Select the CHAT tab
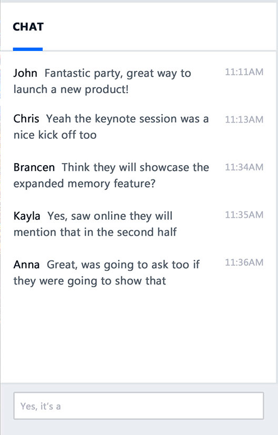Image resolution: width=278 pixels, height=435 pixels. point(28,27)
